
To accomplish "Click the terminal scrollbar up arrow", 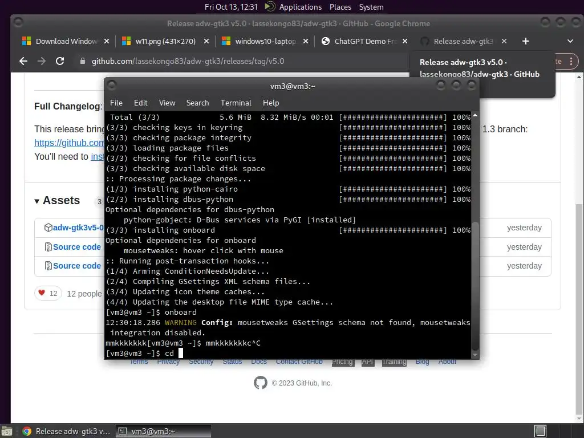I will [x=475, y=115].
